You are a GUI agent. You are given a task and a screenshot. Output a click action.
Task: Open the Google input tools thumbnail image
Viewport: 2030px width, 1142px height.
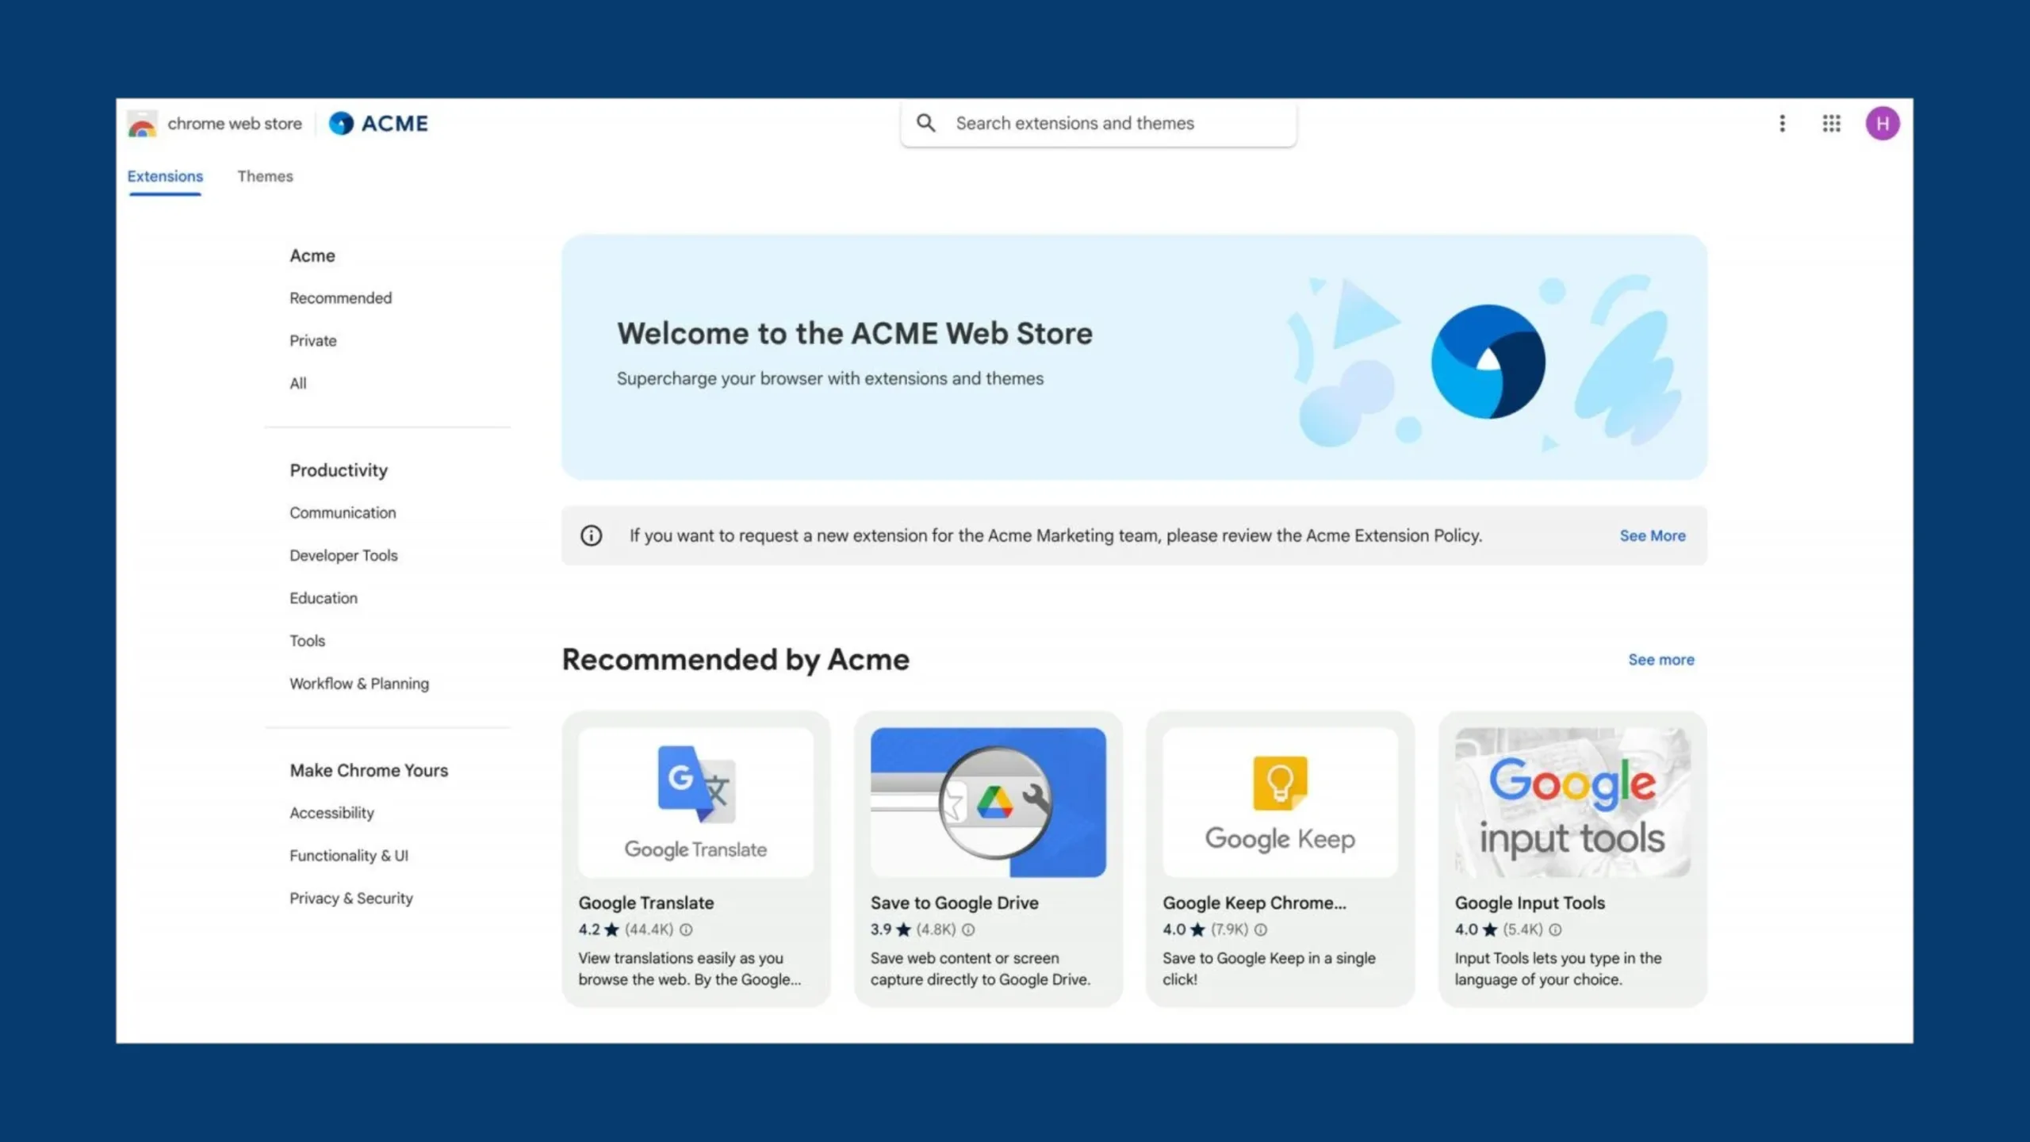point(1572,803)
